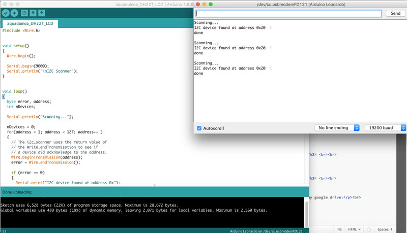Click the first 'Scanning...' line in Serial Monitor
This screenshot has height=233, width=407.
[x=206, y=22]
